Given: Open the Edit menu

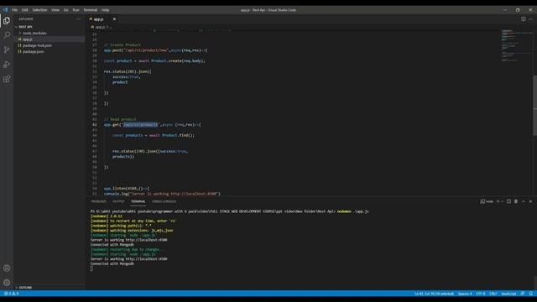Looking at the screenshot, I should pos(24,10).
